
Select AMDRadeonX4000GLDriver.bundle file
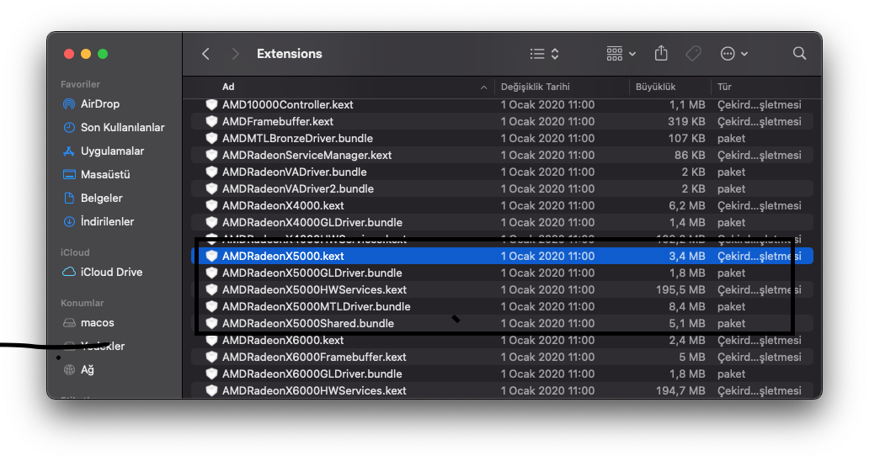[502, 222]
